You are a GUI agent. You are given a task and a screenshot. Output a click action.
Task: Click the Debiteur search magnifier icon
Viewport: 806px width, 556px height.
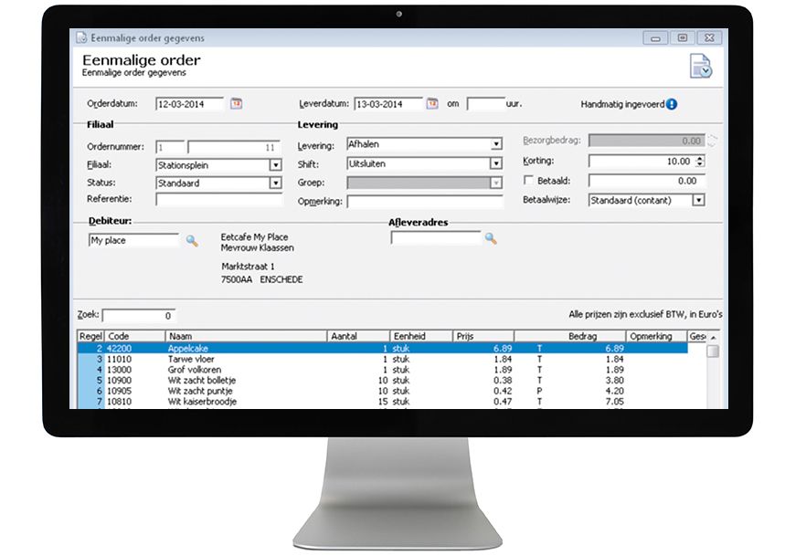tap(192, 240)
